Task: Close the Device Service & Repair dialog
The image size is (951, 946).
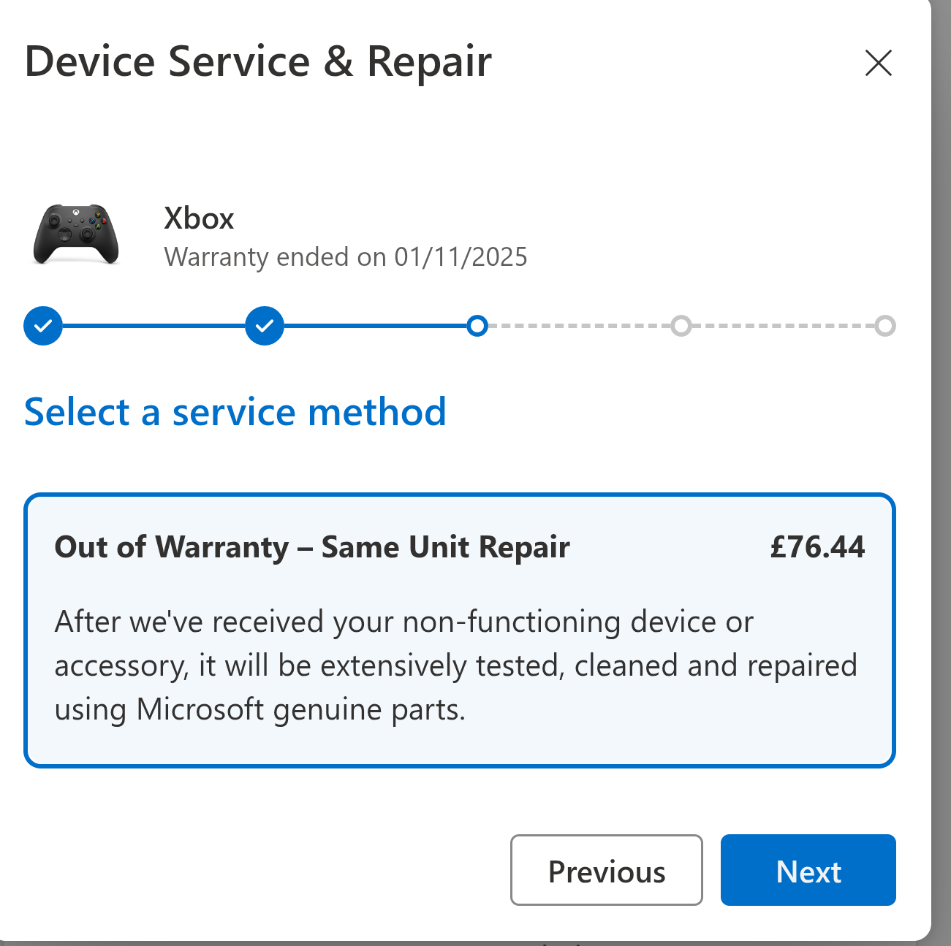Action: pyautogui.click(x=878, y=63)
